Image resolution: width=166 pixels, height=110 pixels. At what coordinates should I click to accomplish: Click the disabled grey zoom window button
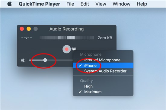(36, 29)
